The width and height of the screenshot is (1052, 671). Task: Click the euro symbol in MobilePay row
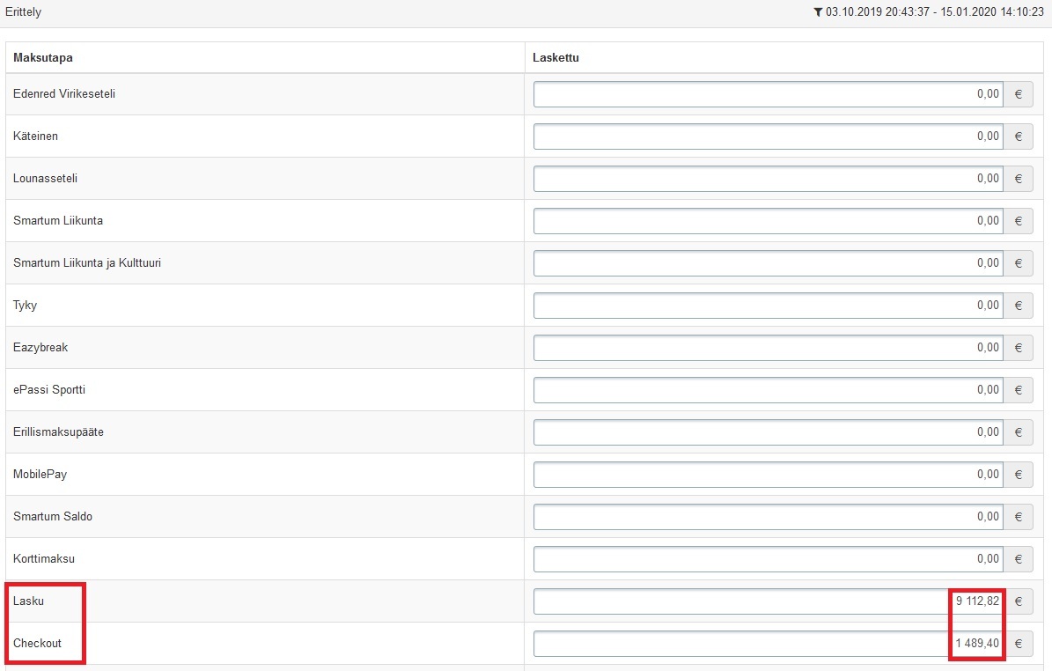click(x=1019, y=475)
